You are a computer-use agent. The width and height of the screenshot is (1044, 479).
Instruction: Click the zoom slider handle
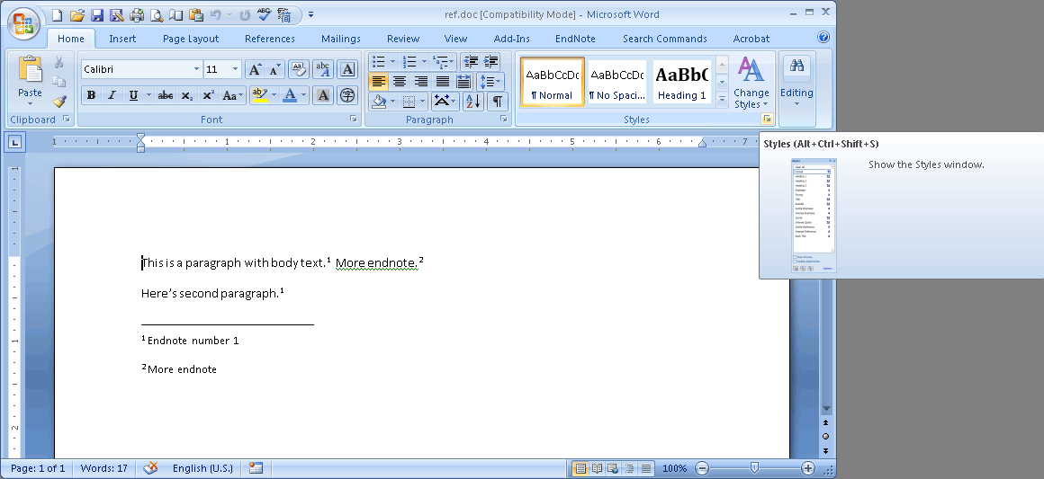click(x=754, y=468)
